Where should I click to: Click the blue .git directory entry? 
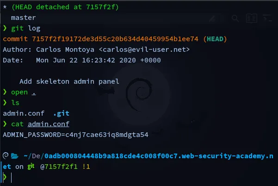click(62, 113)
